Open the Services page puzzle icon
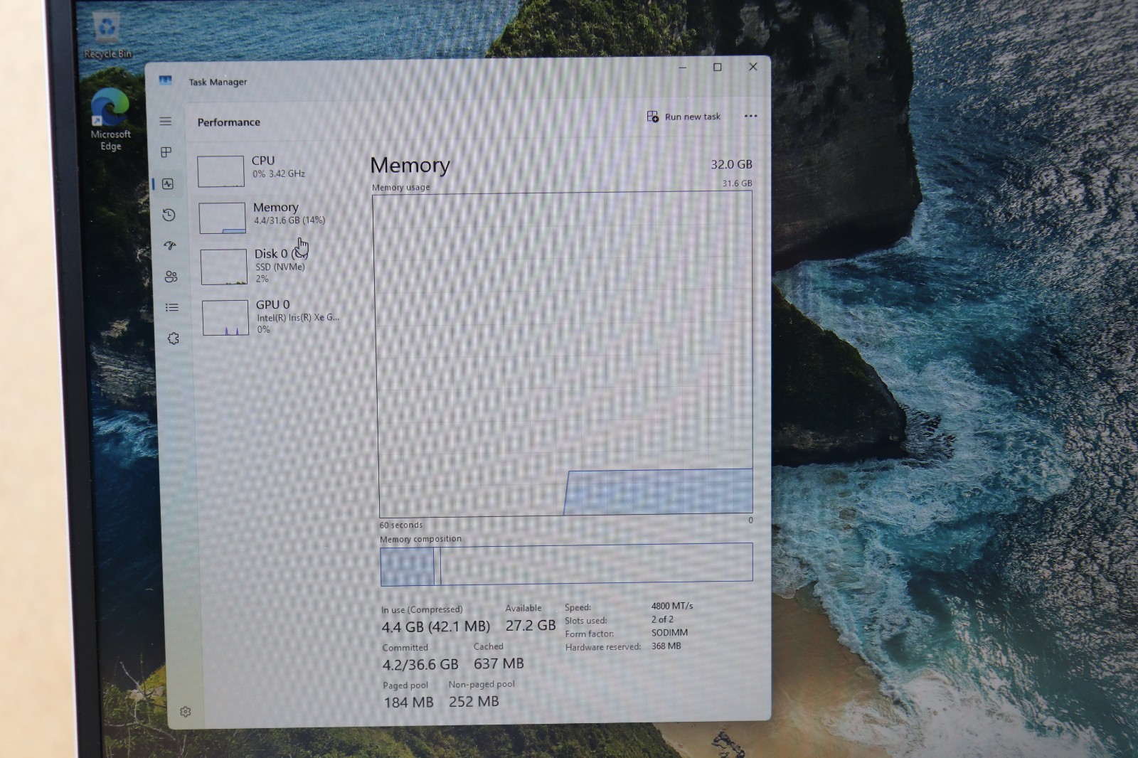The height and width of the screenshot is (758, 1138). 174,338
